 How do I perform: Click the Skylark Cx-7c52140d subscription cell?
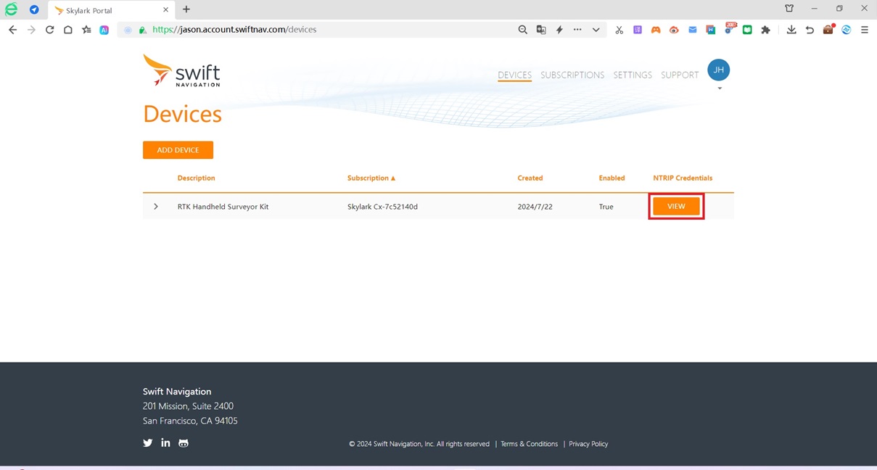[382, 207]
